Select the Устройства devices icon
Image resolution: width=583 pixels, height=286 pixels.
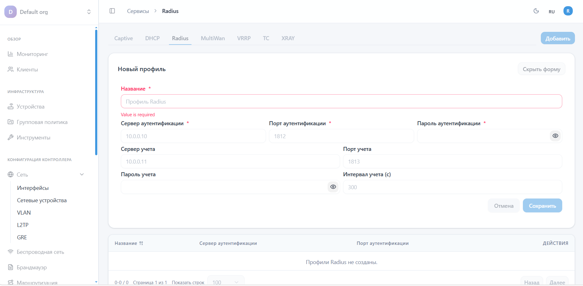11,106
